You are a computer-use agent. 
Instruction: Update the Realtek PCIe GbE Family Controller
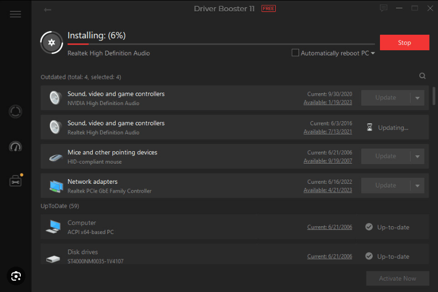(x=386, y=186)
